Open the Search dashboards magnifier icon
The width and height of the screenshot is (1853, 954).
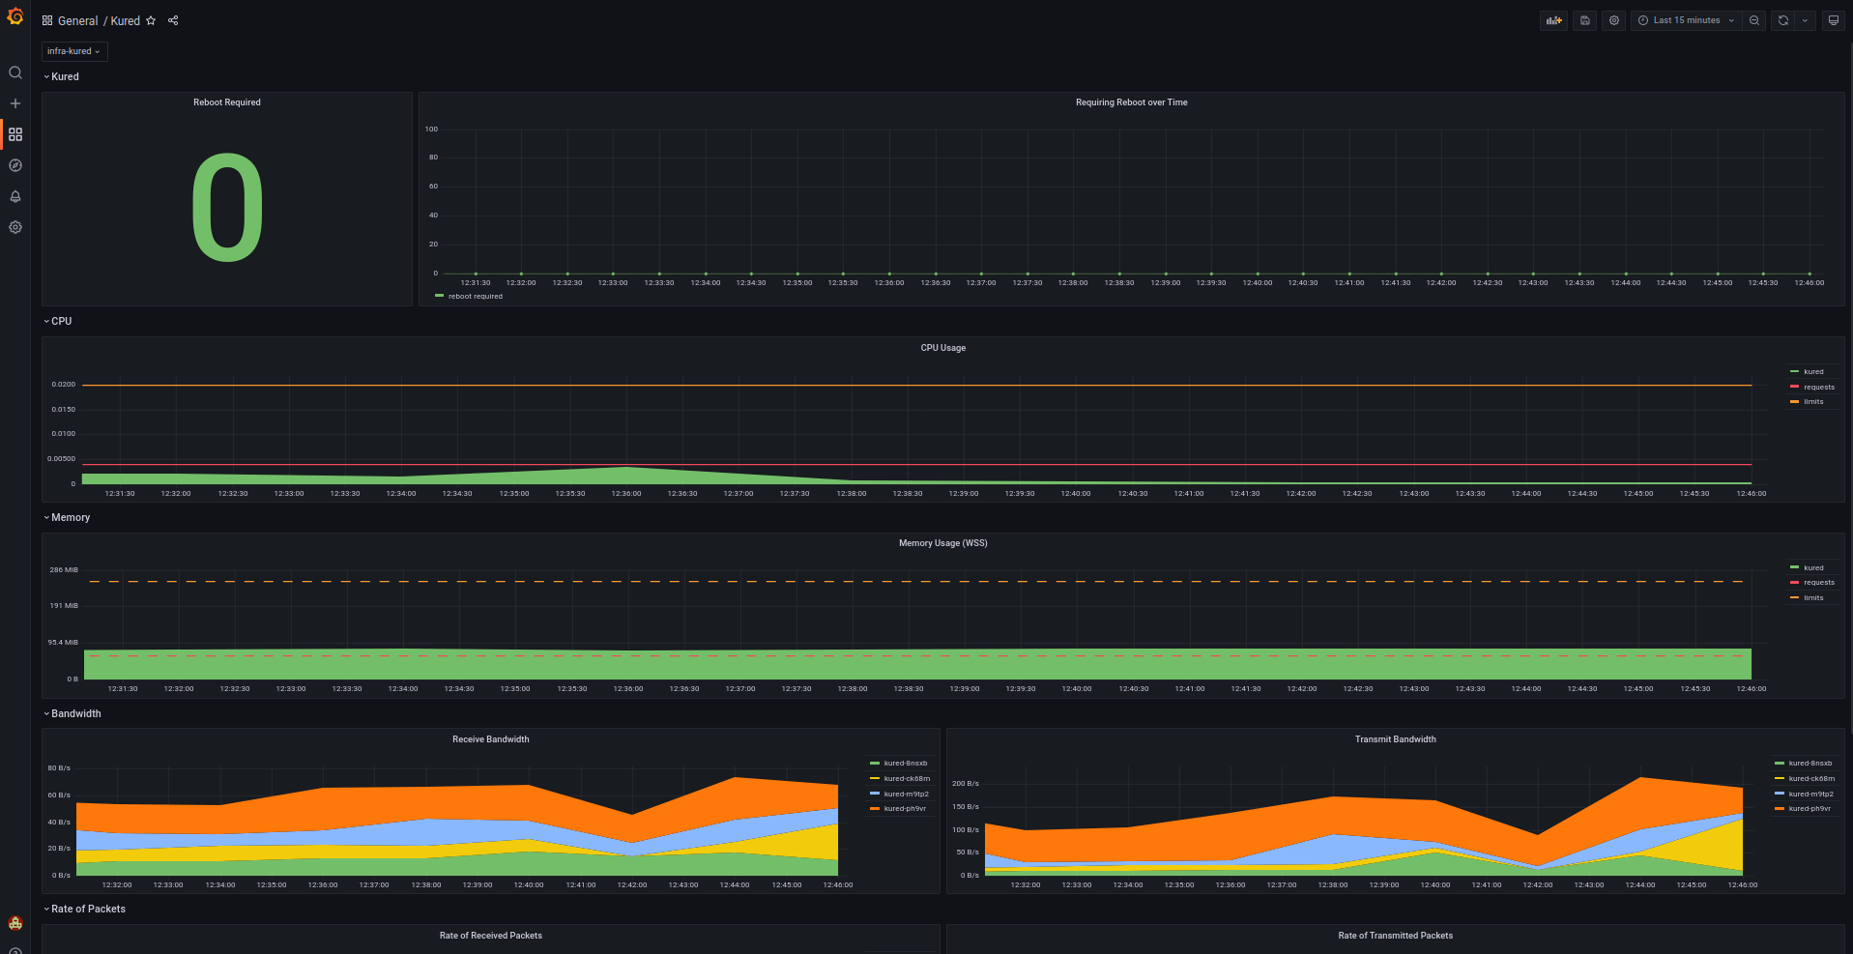pos(15,72)
